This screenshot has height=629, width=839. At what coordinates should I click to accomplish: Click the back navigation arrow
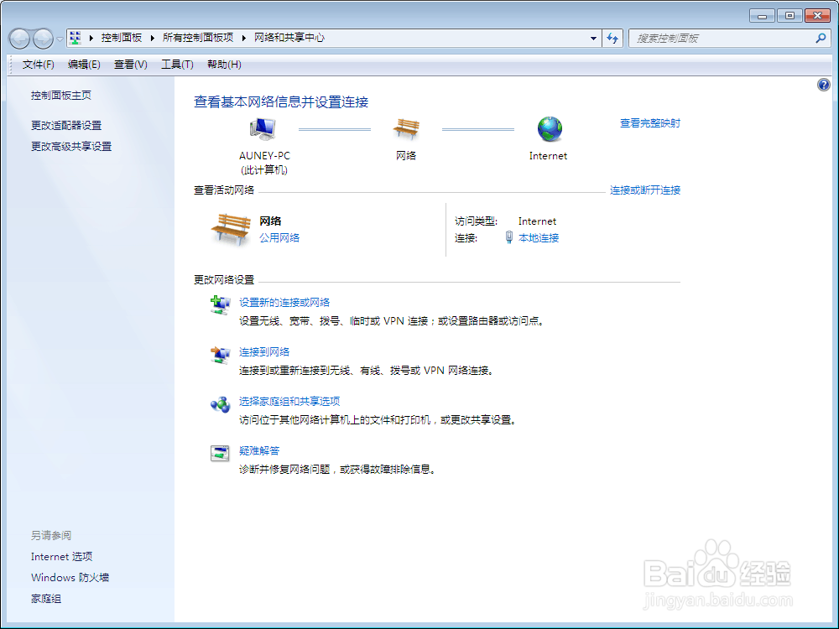click(x=18, y=38)
